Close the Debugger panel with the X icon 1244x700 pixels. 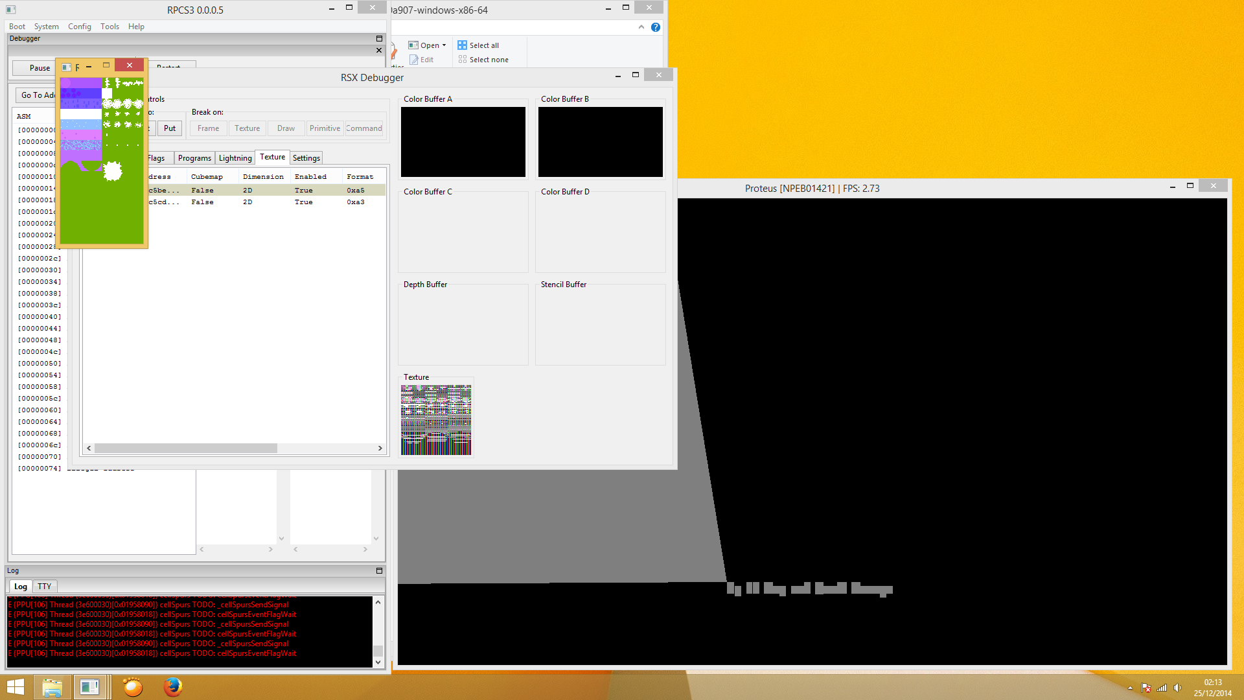pyautogui.click(x=379, y=51)
